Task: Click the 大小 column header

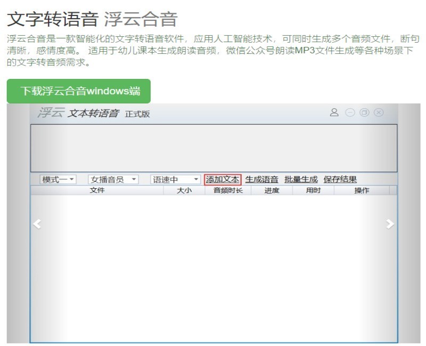Action: [x=184, y=190]
